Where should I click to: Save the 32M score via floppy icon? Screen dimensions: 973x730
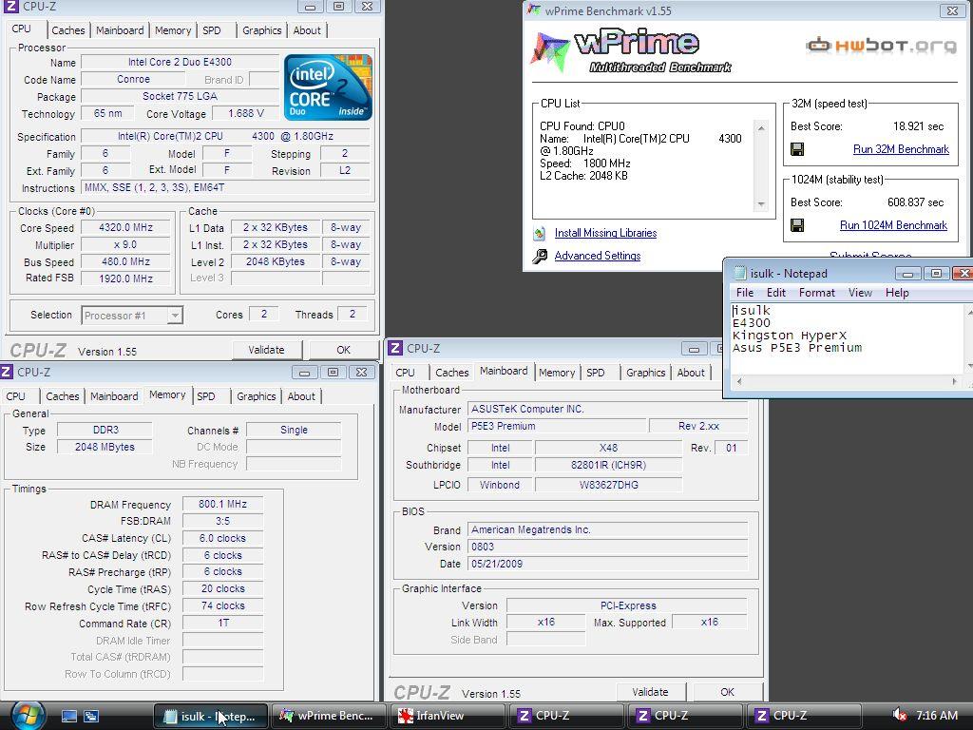[797, 149]
